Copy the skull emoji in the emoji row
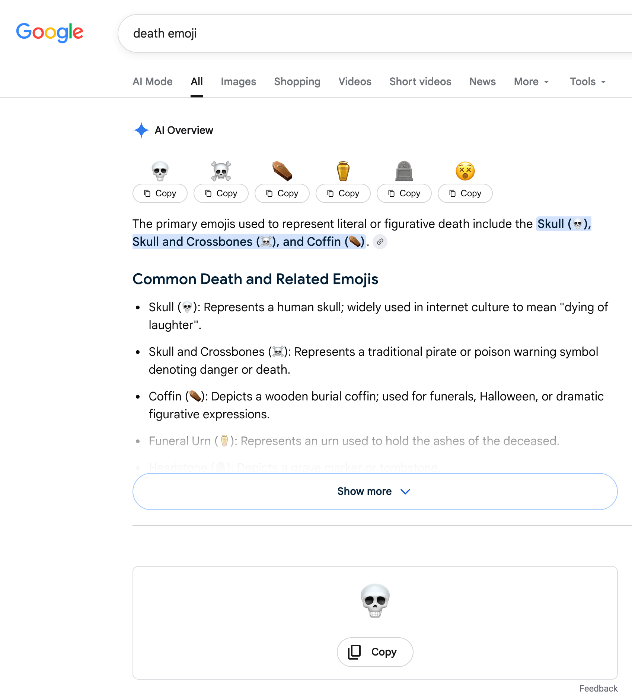 pyautogui.click(x=160, y=193)
